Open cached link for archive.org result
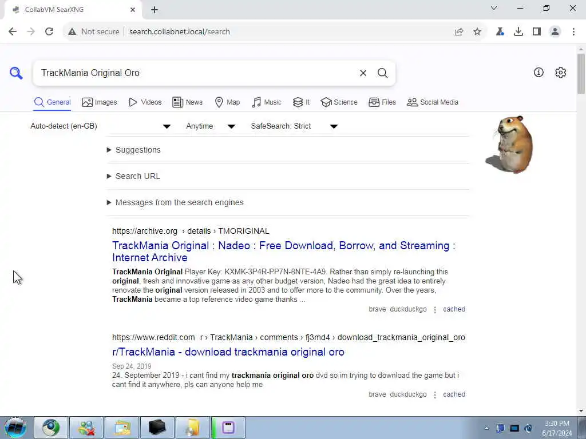Image resolution: width=586 pixels, height=439 pixels. (x=454, y=309)
